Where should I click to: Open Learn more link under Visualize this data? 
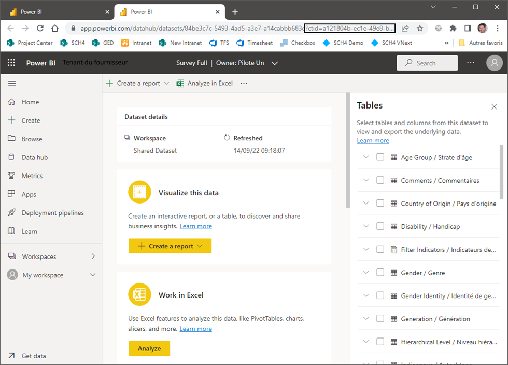tap(196, 226)
